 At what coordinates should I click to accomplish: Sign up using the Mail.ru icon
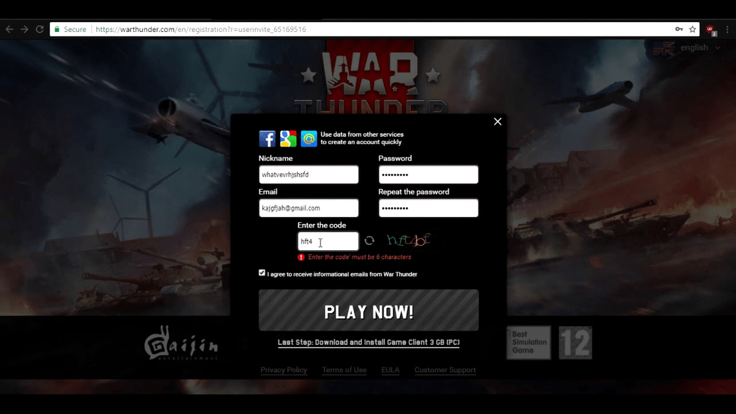309,139
